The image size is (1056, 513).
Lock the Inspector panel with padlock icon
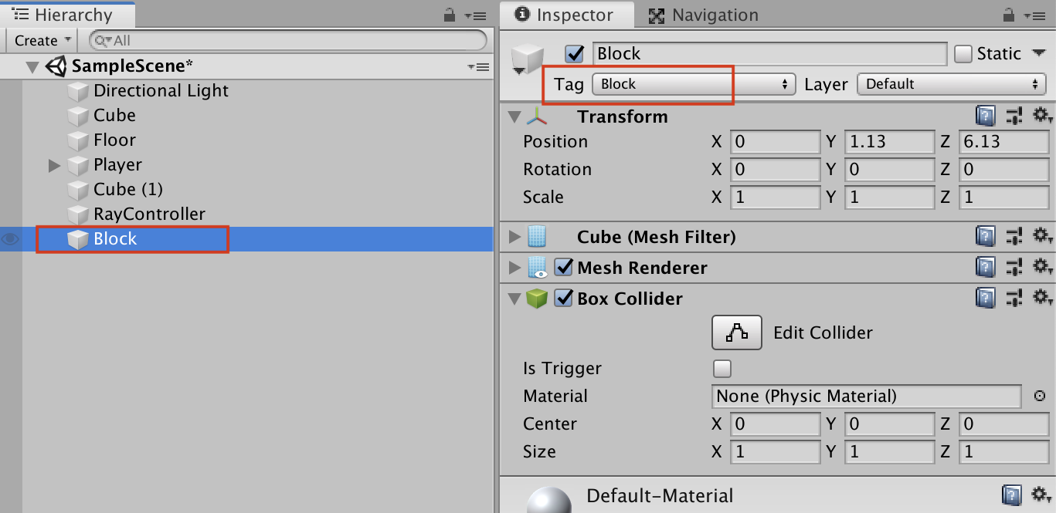click(1009, 15)
